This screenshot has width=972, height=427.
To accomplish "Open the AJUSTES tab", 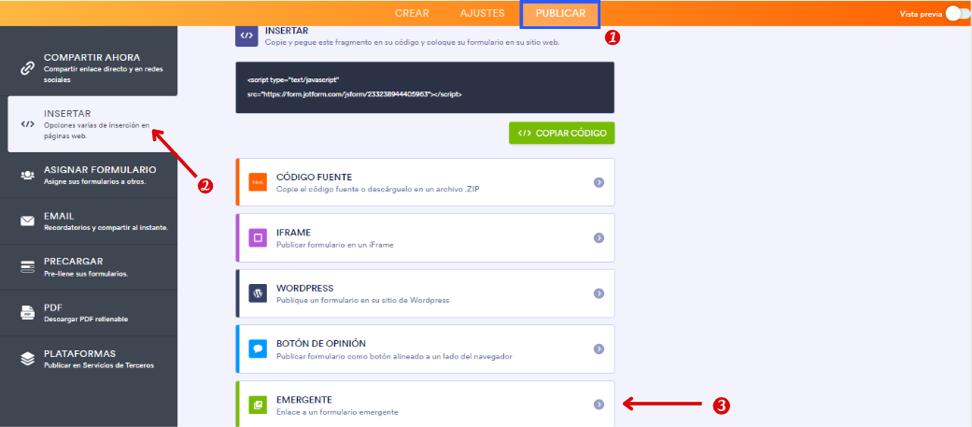I will [483, 13].
